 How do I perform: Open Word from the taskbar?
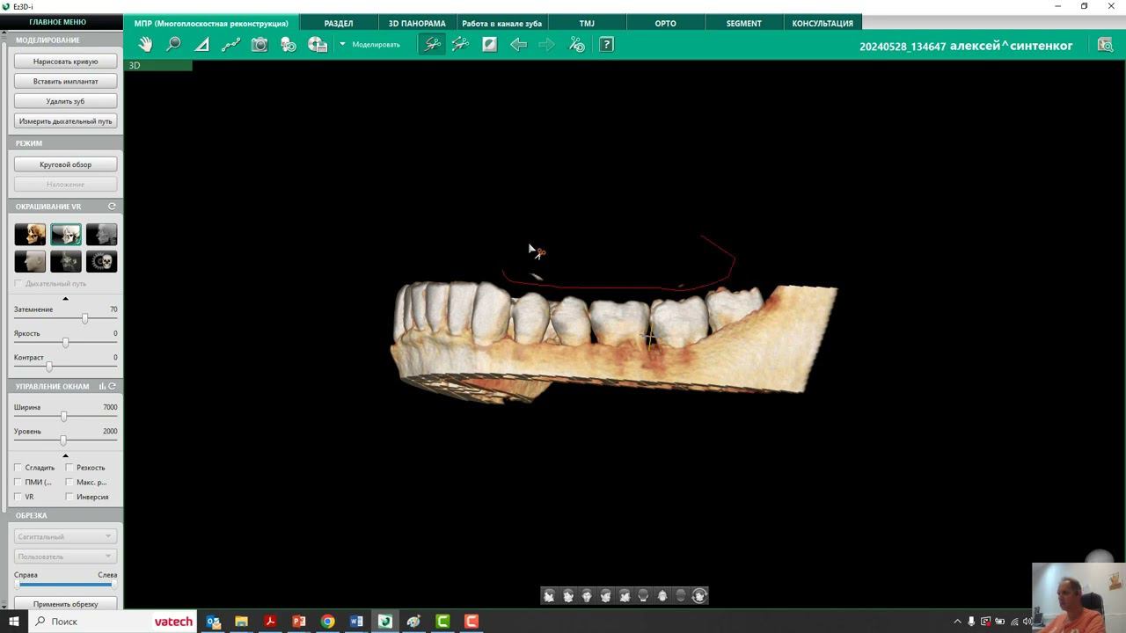[356, 622]
